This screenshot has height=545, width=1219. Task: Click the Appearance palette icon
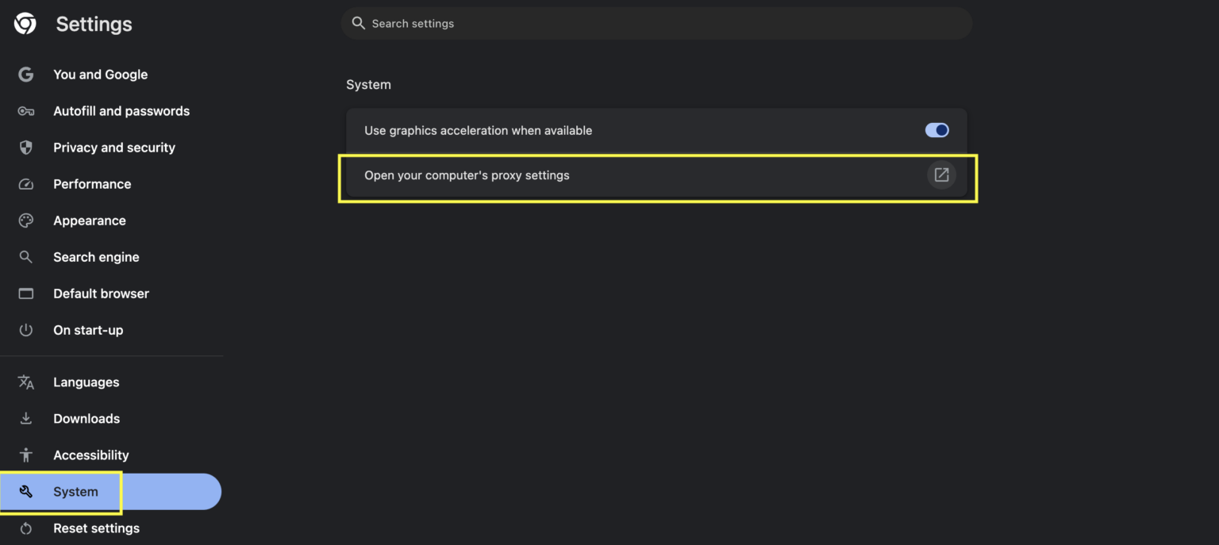pos(25,221)
